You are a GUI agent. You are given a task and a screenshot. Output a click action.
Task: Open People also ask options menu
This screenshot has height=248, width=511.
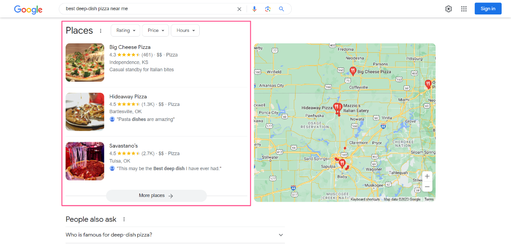click(x=124, y=219)
